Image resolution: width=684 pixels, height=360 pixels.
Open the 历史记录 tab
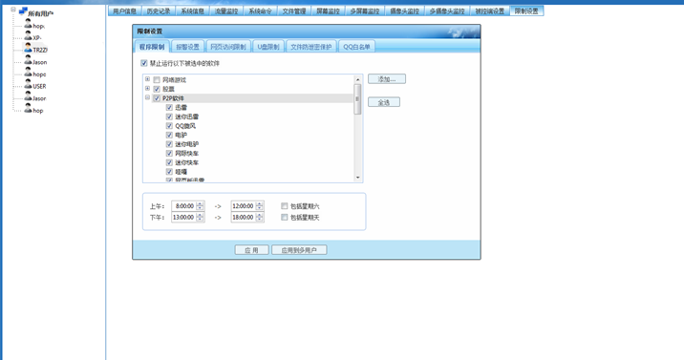159,11
